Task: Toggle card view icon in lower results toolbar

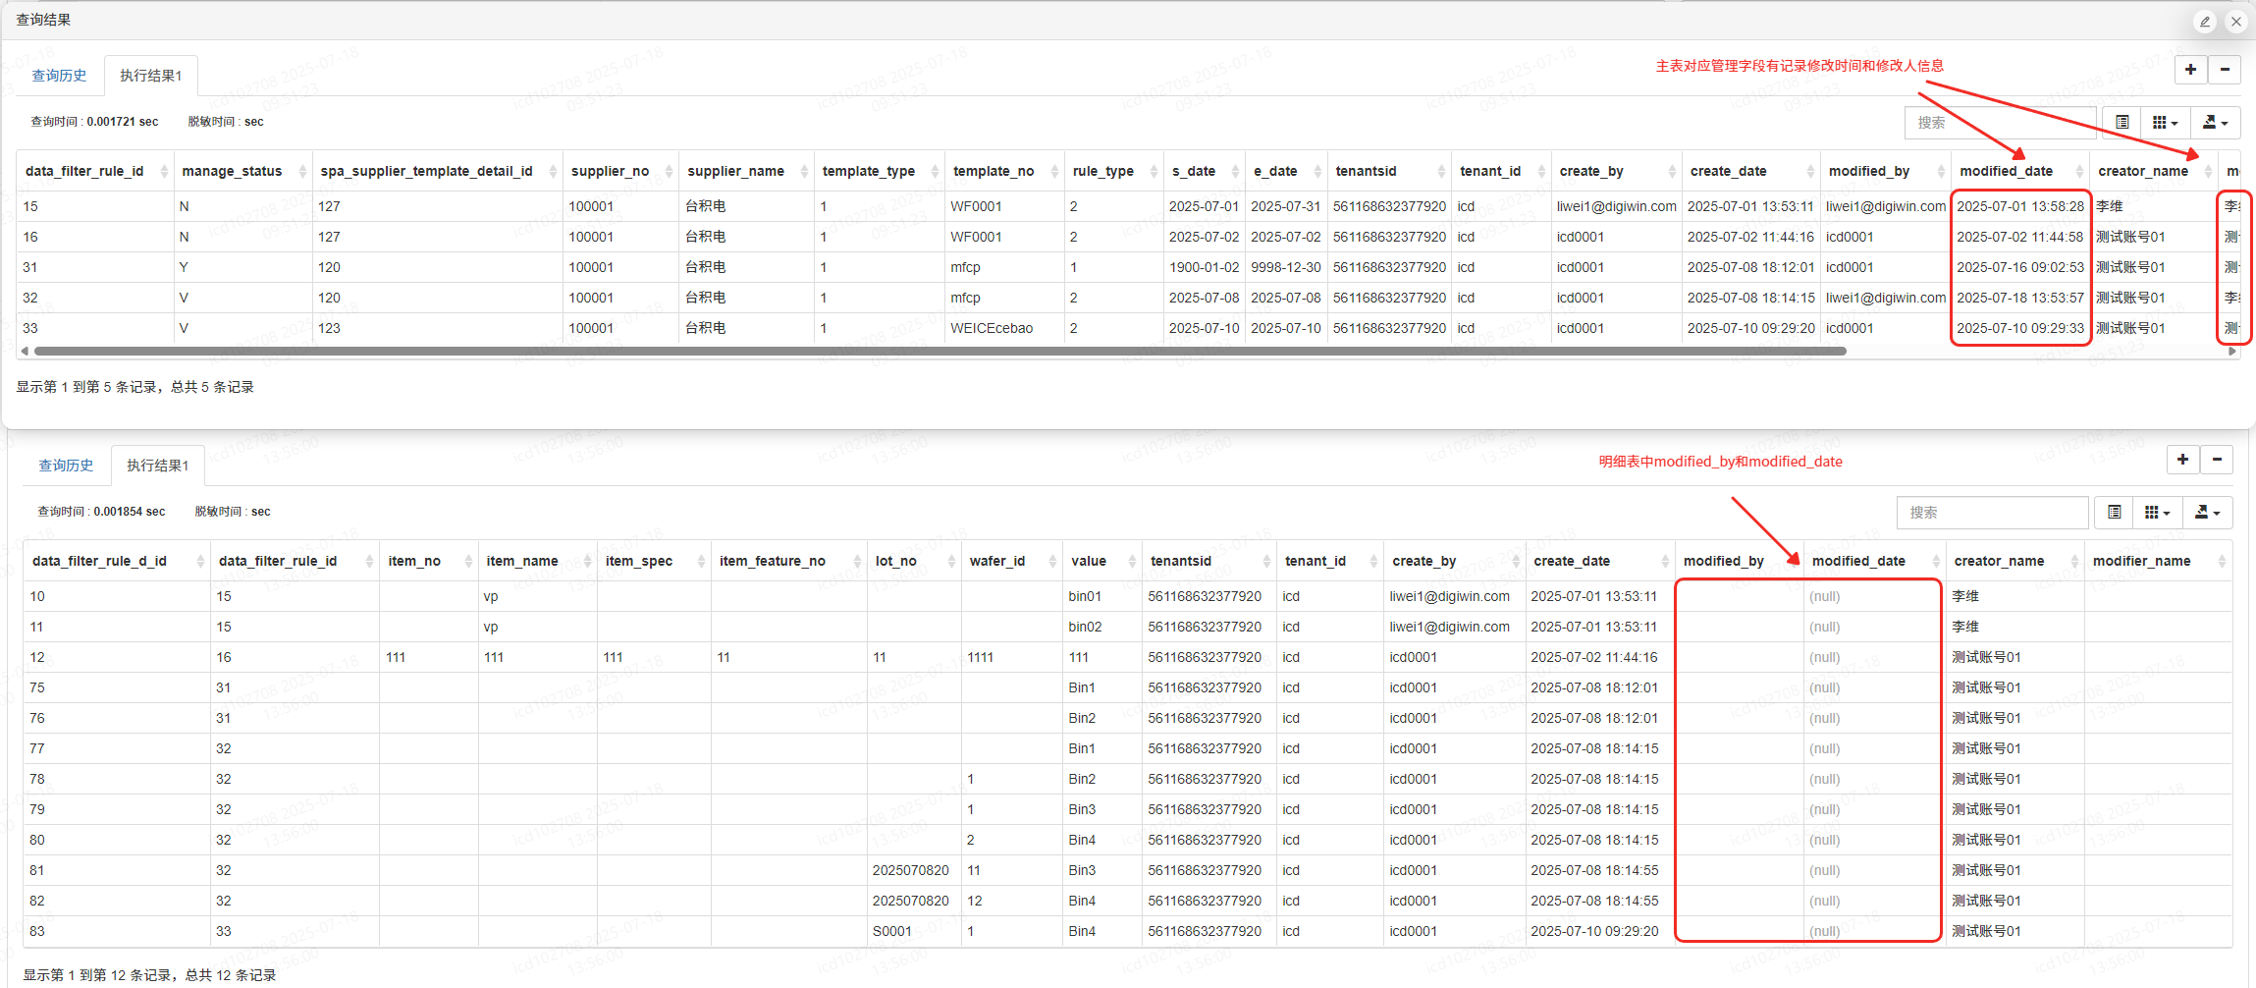Action: tap(2114, 513)
